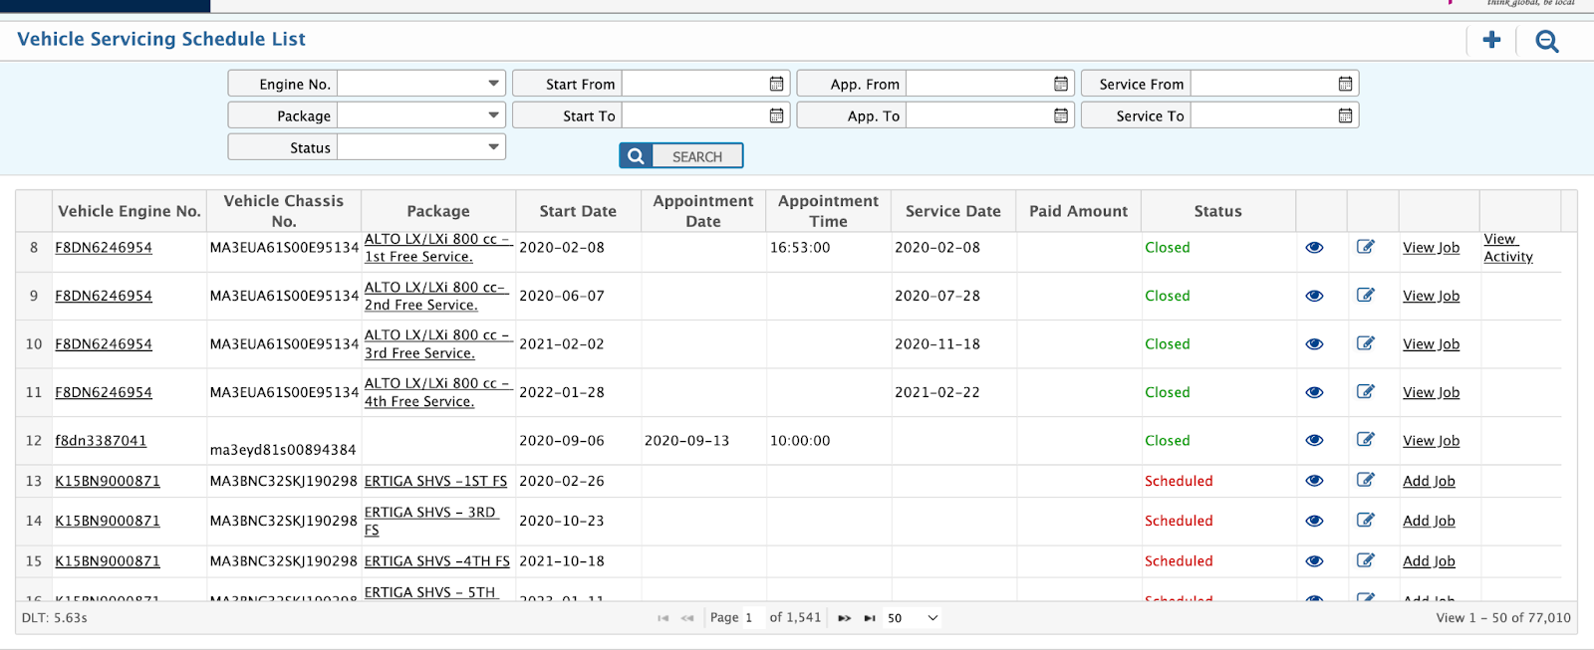Open View Job link for row 11
The width and height of the screenshot is (1594, 650).
pyautogui.click(x=1431, y=392)
